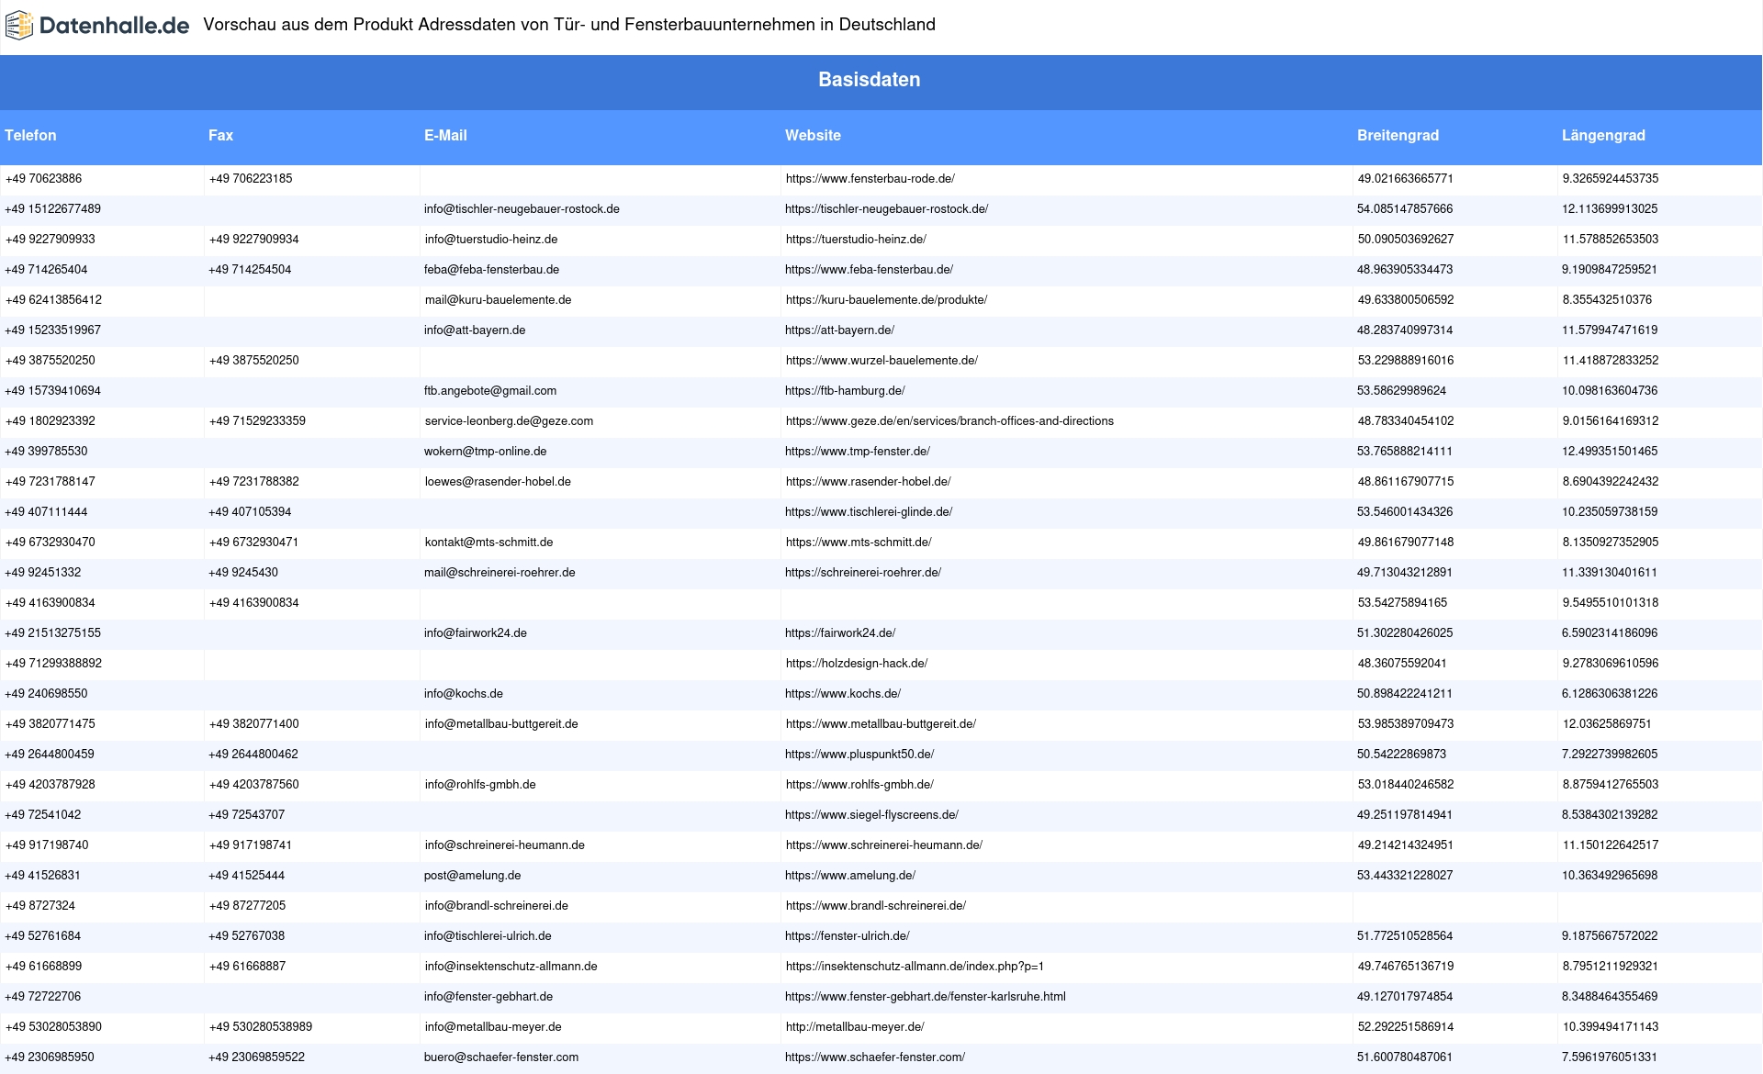Open website https://att-bayern.de/
This screenshot has width=1763, height=1074.
coord(839,330)
